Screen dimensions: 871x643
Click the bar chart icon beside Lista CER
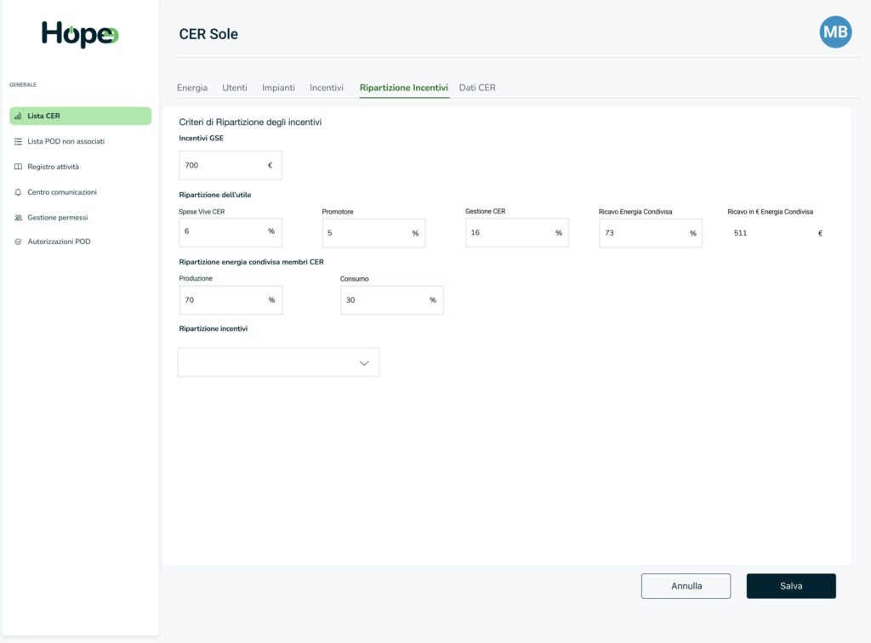coord(18,117)
